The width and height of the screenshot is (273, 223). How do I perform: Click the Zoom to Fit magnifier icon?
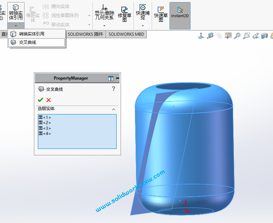pos(237,36)
